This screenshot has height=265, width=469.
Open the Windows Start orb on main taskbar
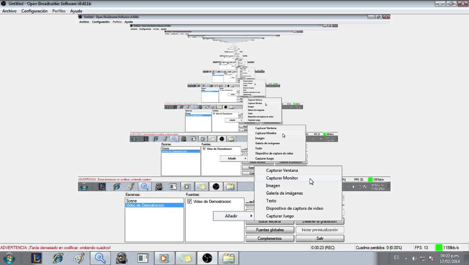(x=9, y=258)
